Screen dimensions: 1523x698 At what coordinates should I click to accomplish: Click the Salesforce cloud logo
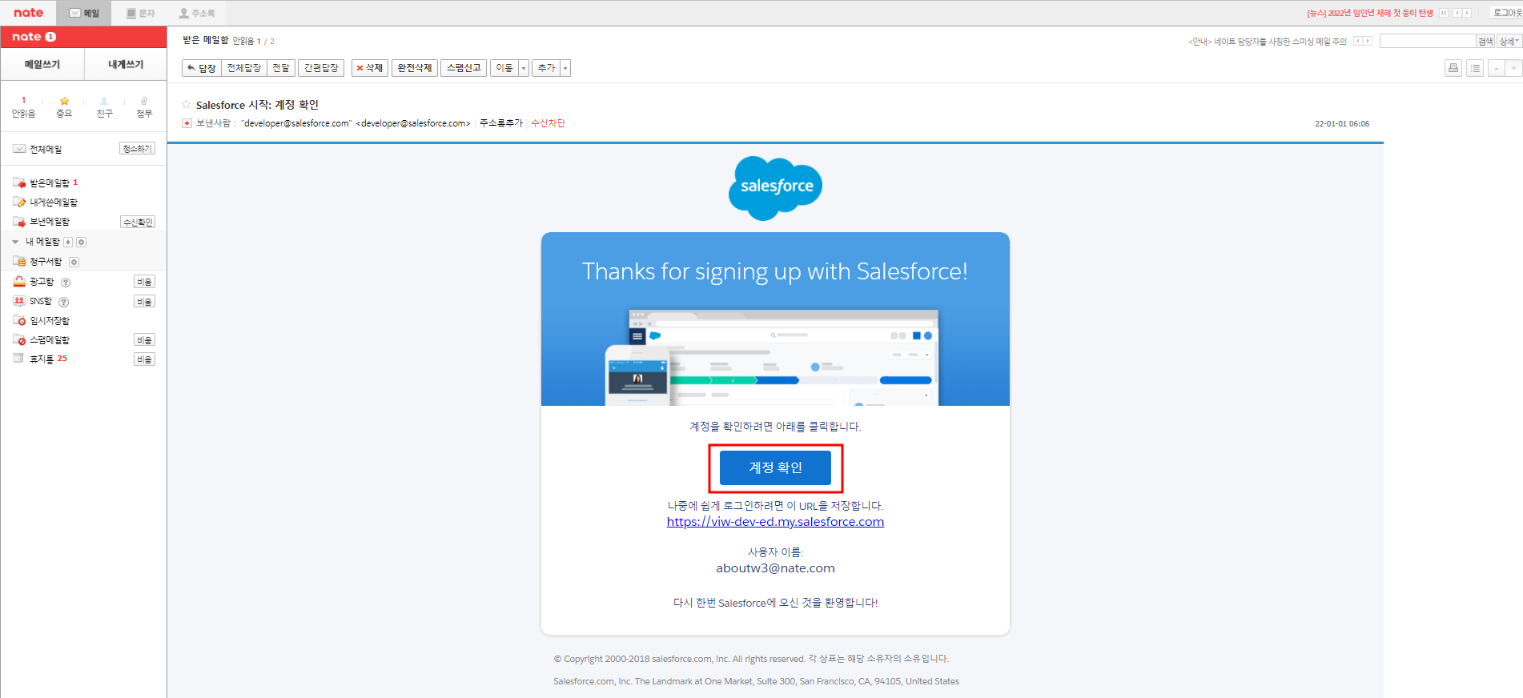coord(775,188)
